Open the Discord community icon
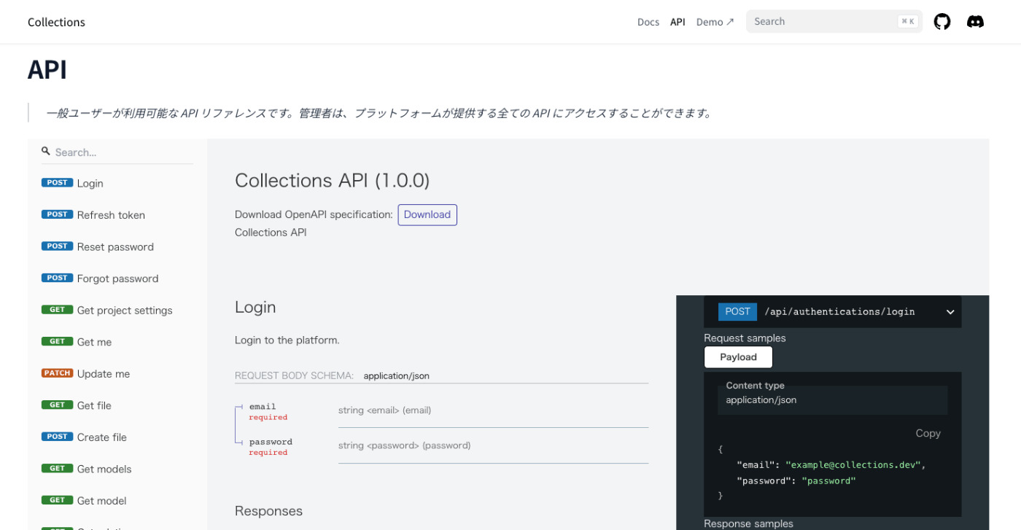Viewport: 1021px width, 530px height. tap(975, 22)
